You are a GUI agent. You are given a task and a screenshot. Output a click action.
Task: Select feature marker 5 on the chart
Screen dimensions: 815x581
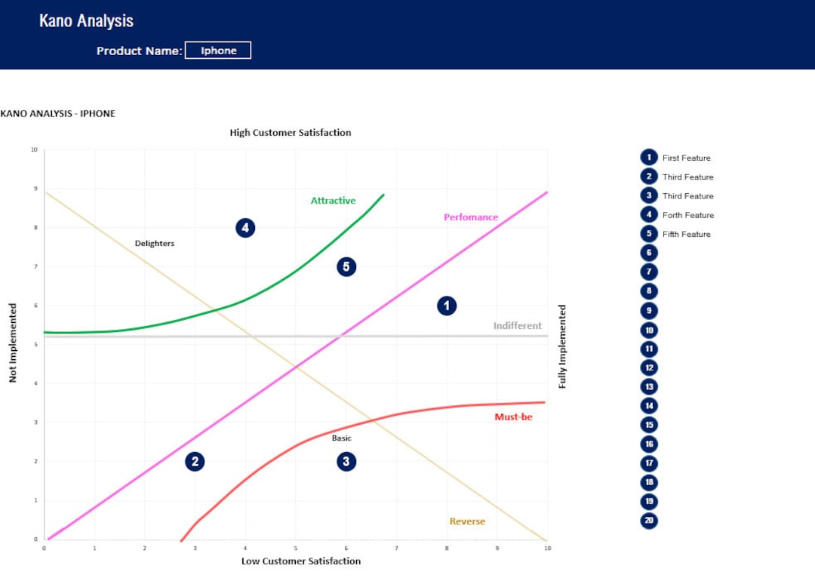[346, 266]
